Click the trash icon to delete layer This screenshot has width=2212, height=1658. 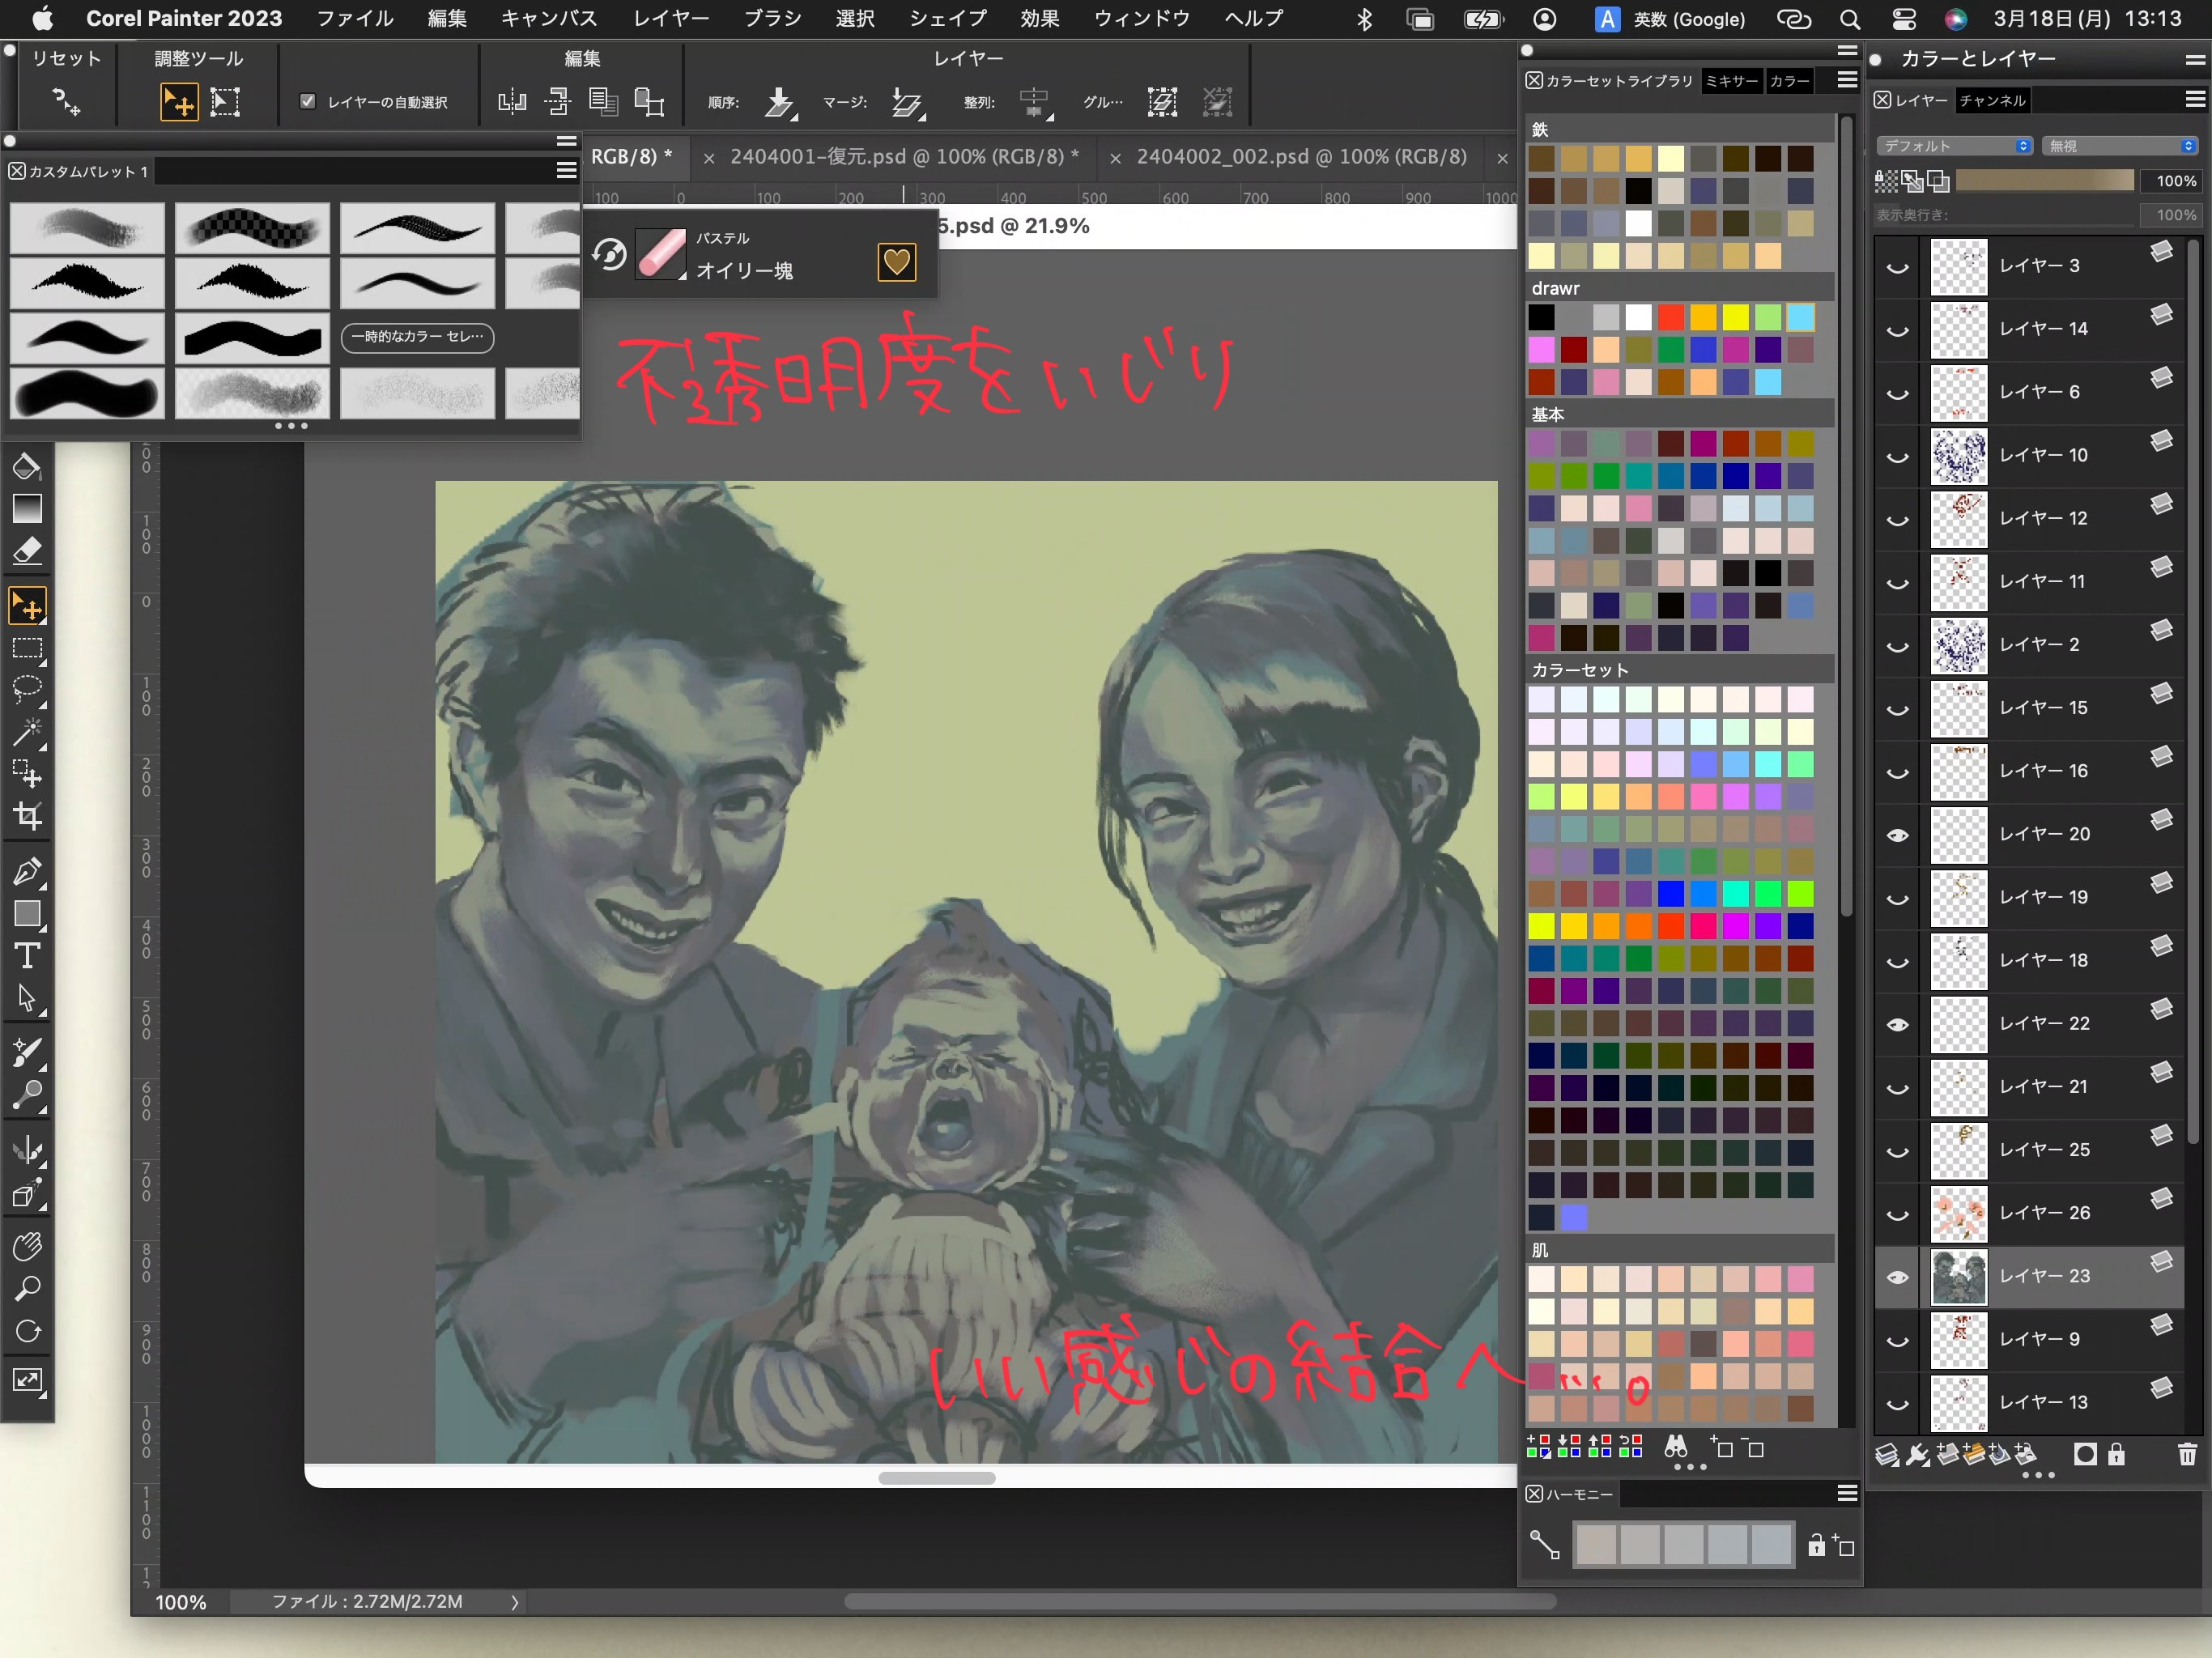(2187, 1454)
